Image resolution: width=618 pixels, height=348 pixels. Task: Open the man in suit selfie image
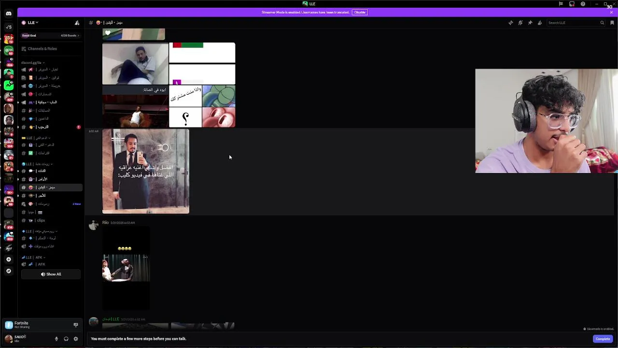(x=146, y=171)
